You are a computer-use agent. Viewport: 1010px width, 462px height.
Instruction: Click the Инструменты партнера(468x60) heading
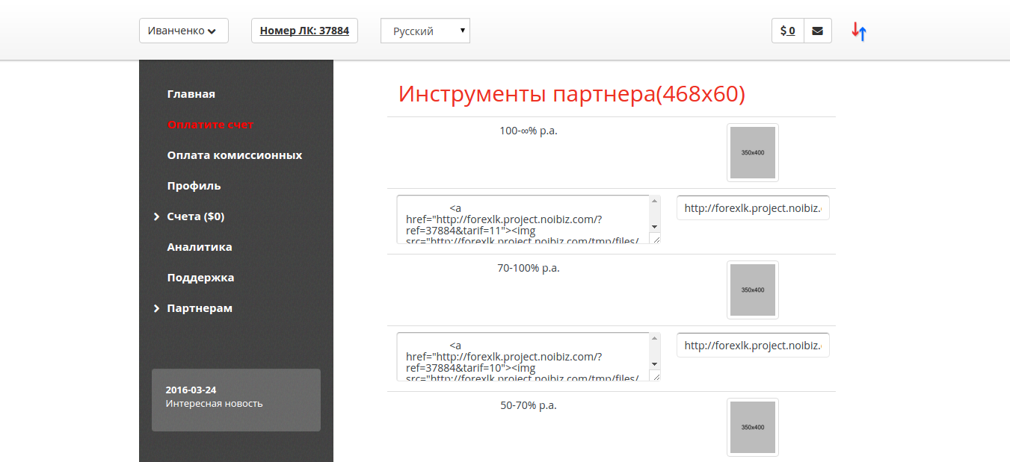[x=572, y=94]
